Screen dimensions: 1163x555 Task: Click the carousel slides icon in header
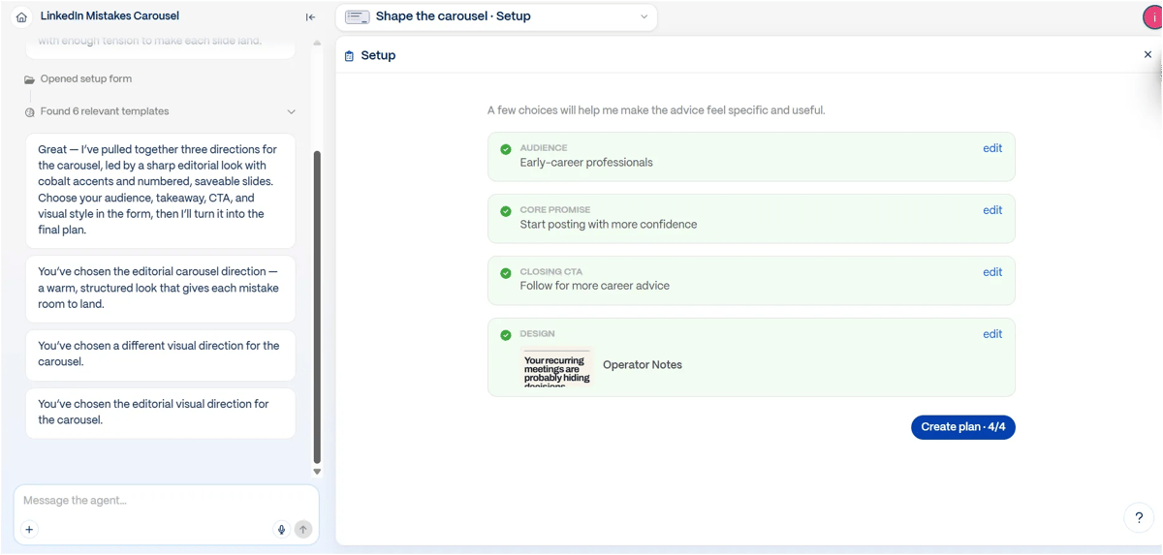pos(358,16)
